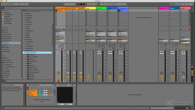195x110 pixels.
Task: Open the Audio Effects category
Action: click(x=8, y=36)
